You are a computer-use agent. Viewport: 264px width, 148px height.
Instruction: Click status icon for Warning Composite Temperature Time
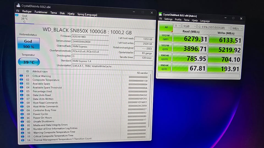(22, 133)
